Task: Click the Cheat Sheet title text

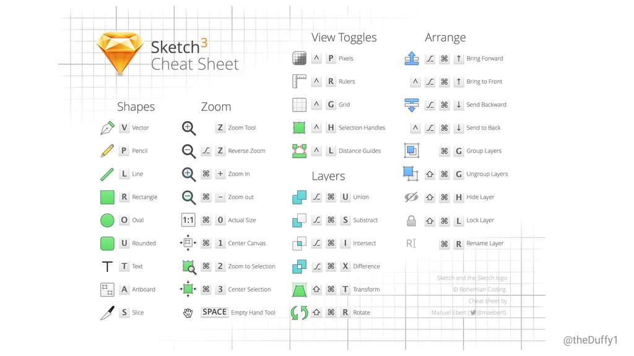Action: (x=194, y=64)
